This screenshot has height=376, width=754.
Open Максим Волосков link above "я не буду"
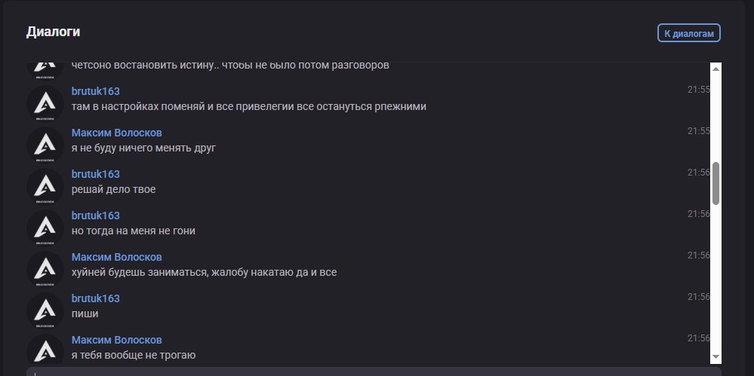(x=117, y=133)
